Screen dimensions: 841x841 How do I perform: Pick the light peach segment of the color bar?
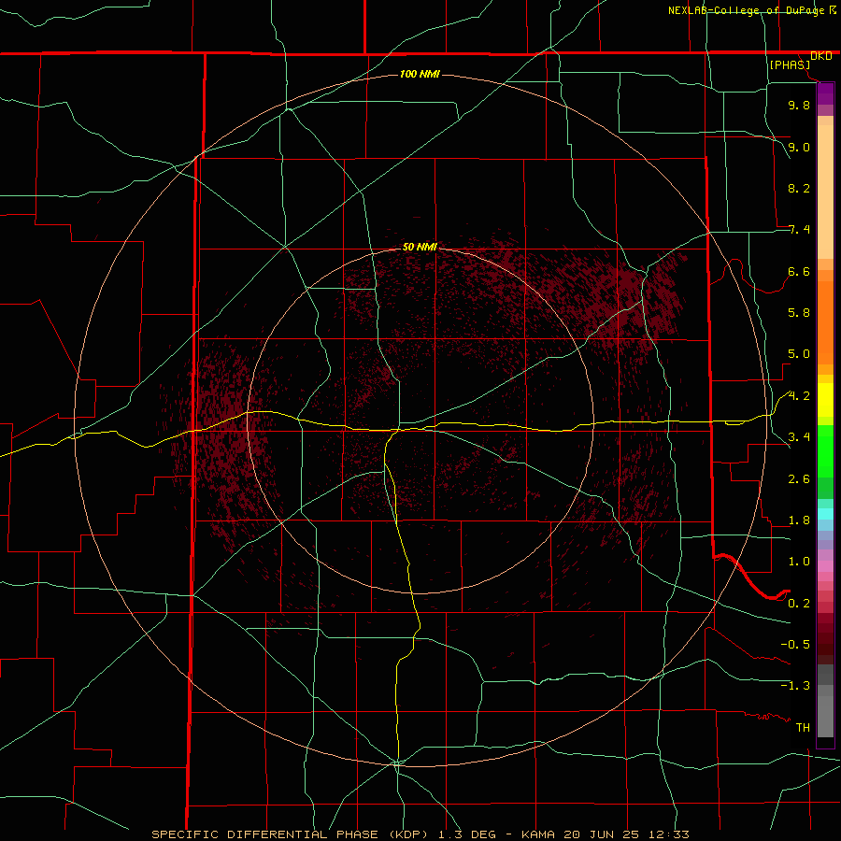[x=825, y=193]
